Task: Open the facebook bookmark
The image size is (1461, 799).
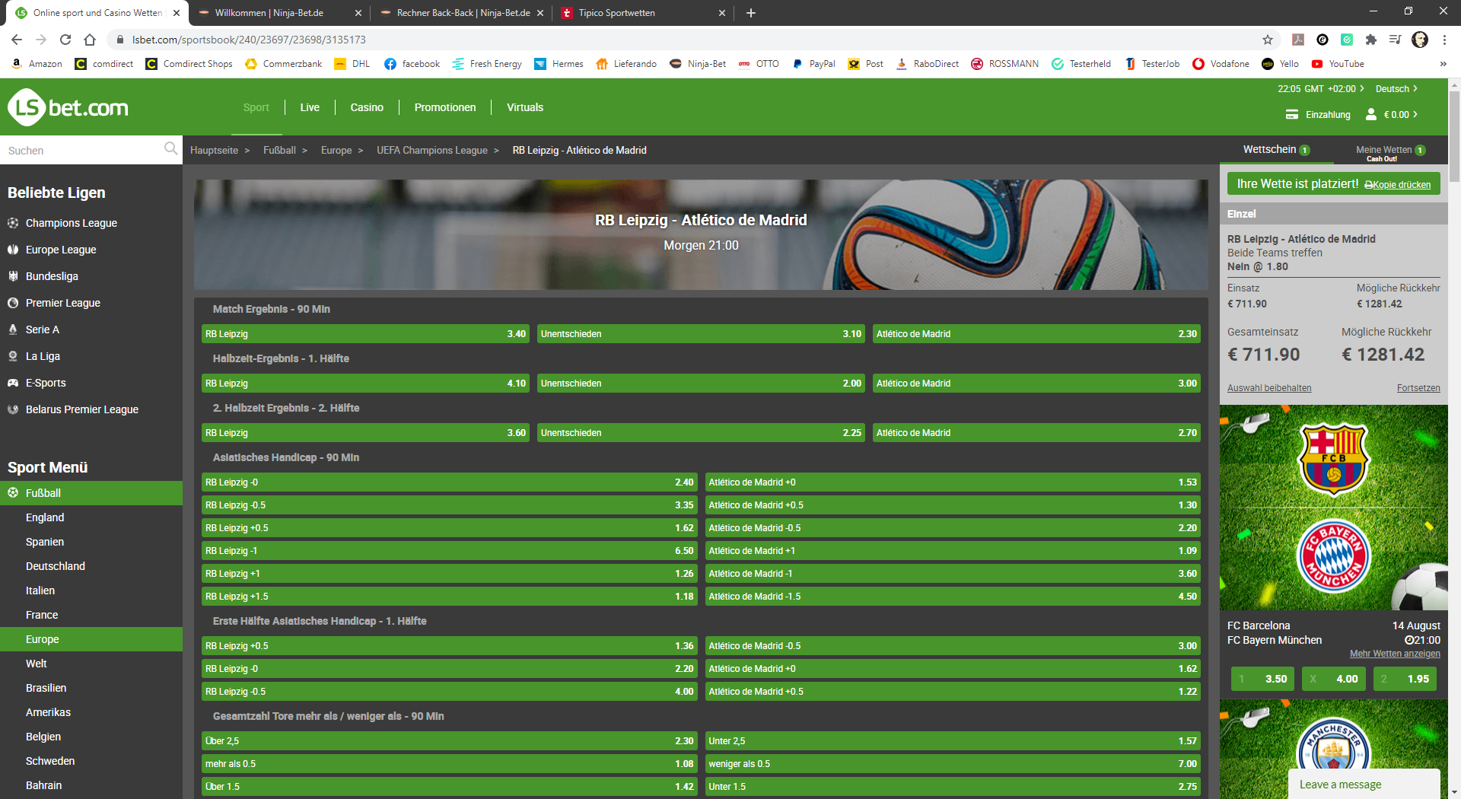Action: pyautogui.click(x=412, y=64)
